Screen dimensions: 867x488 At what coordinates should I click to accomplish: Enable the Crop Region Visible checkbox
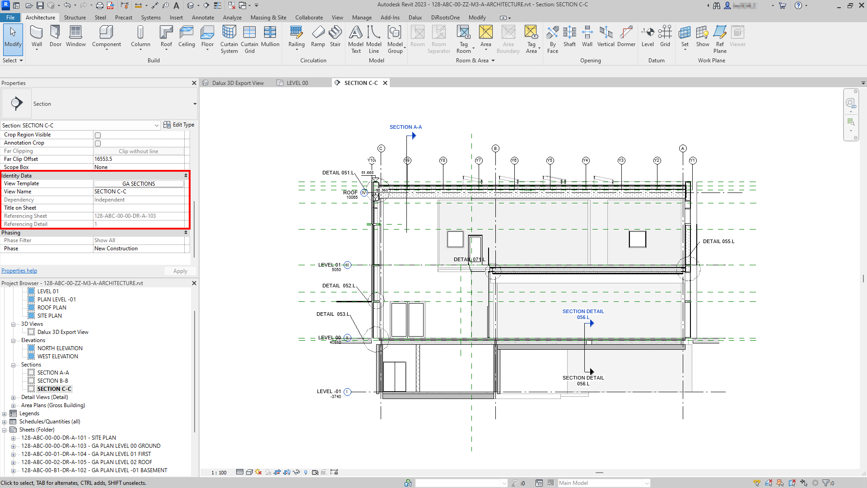98,135
